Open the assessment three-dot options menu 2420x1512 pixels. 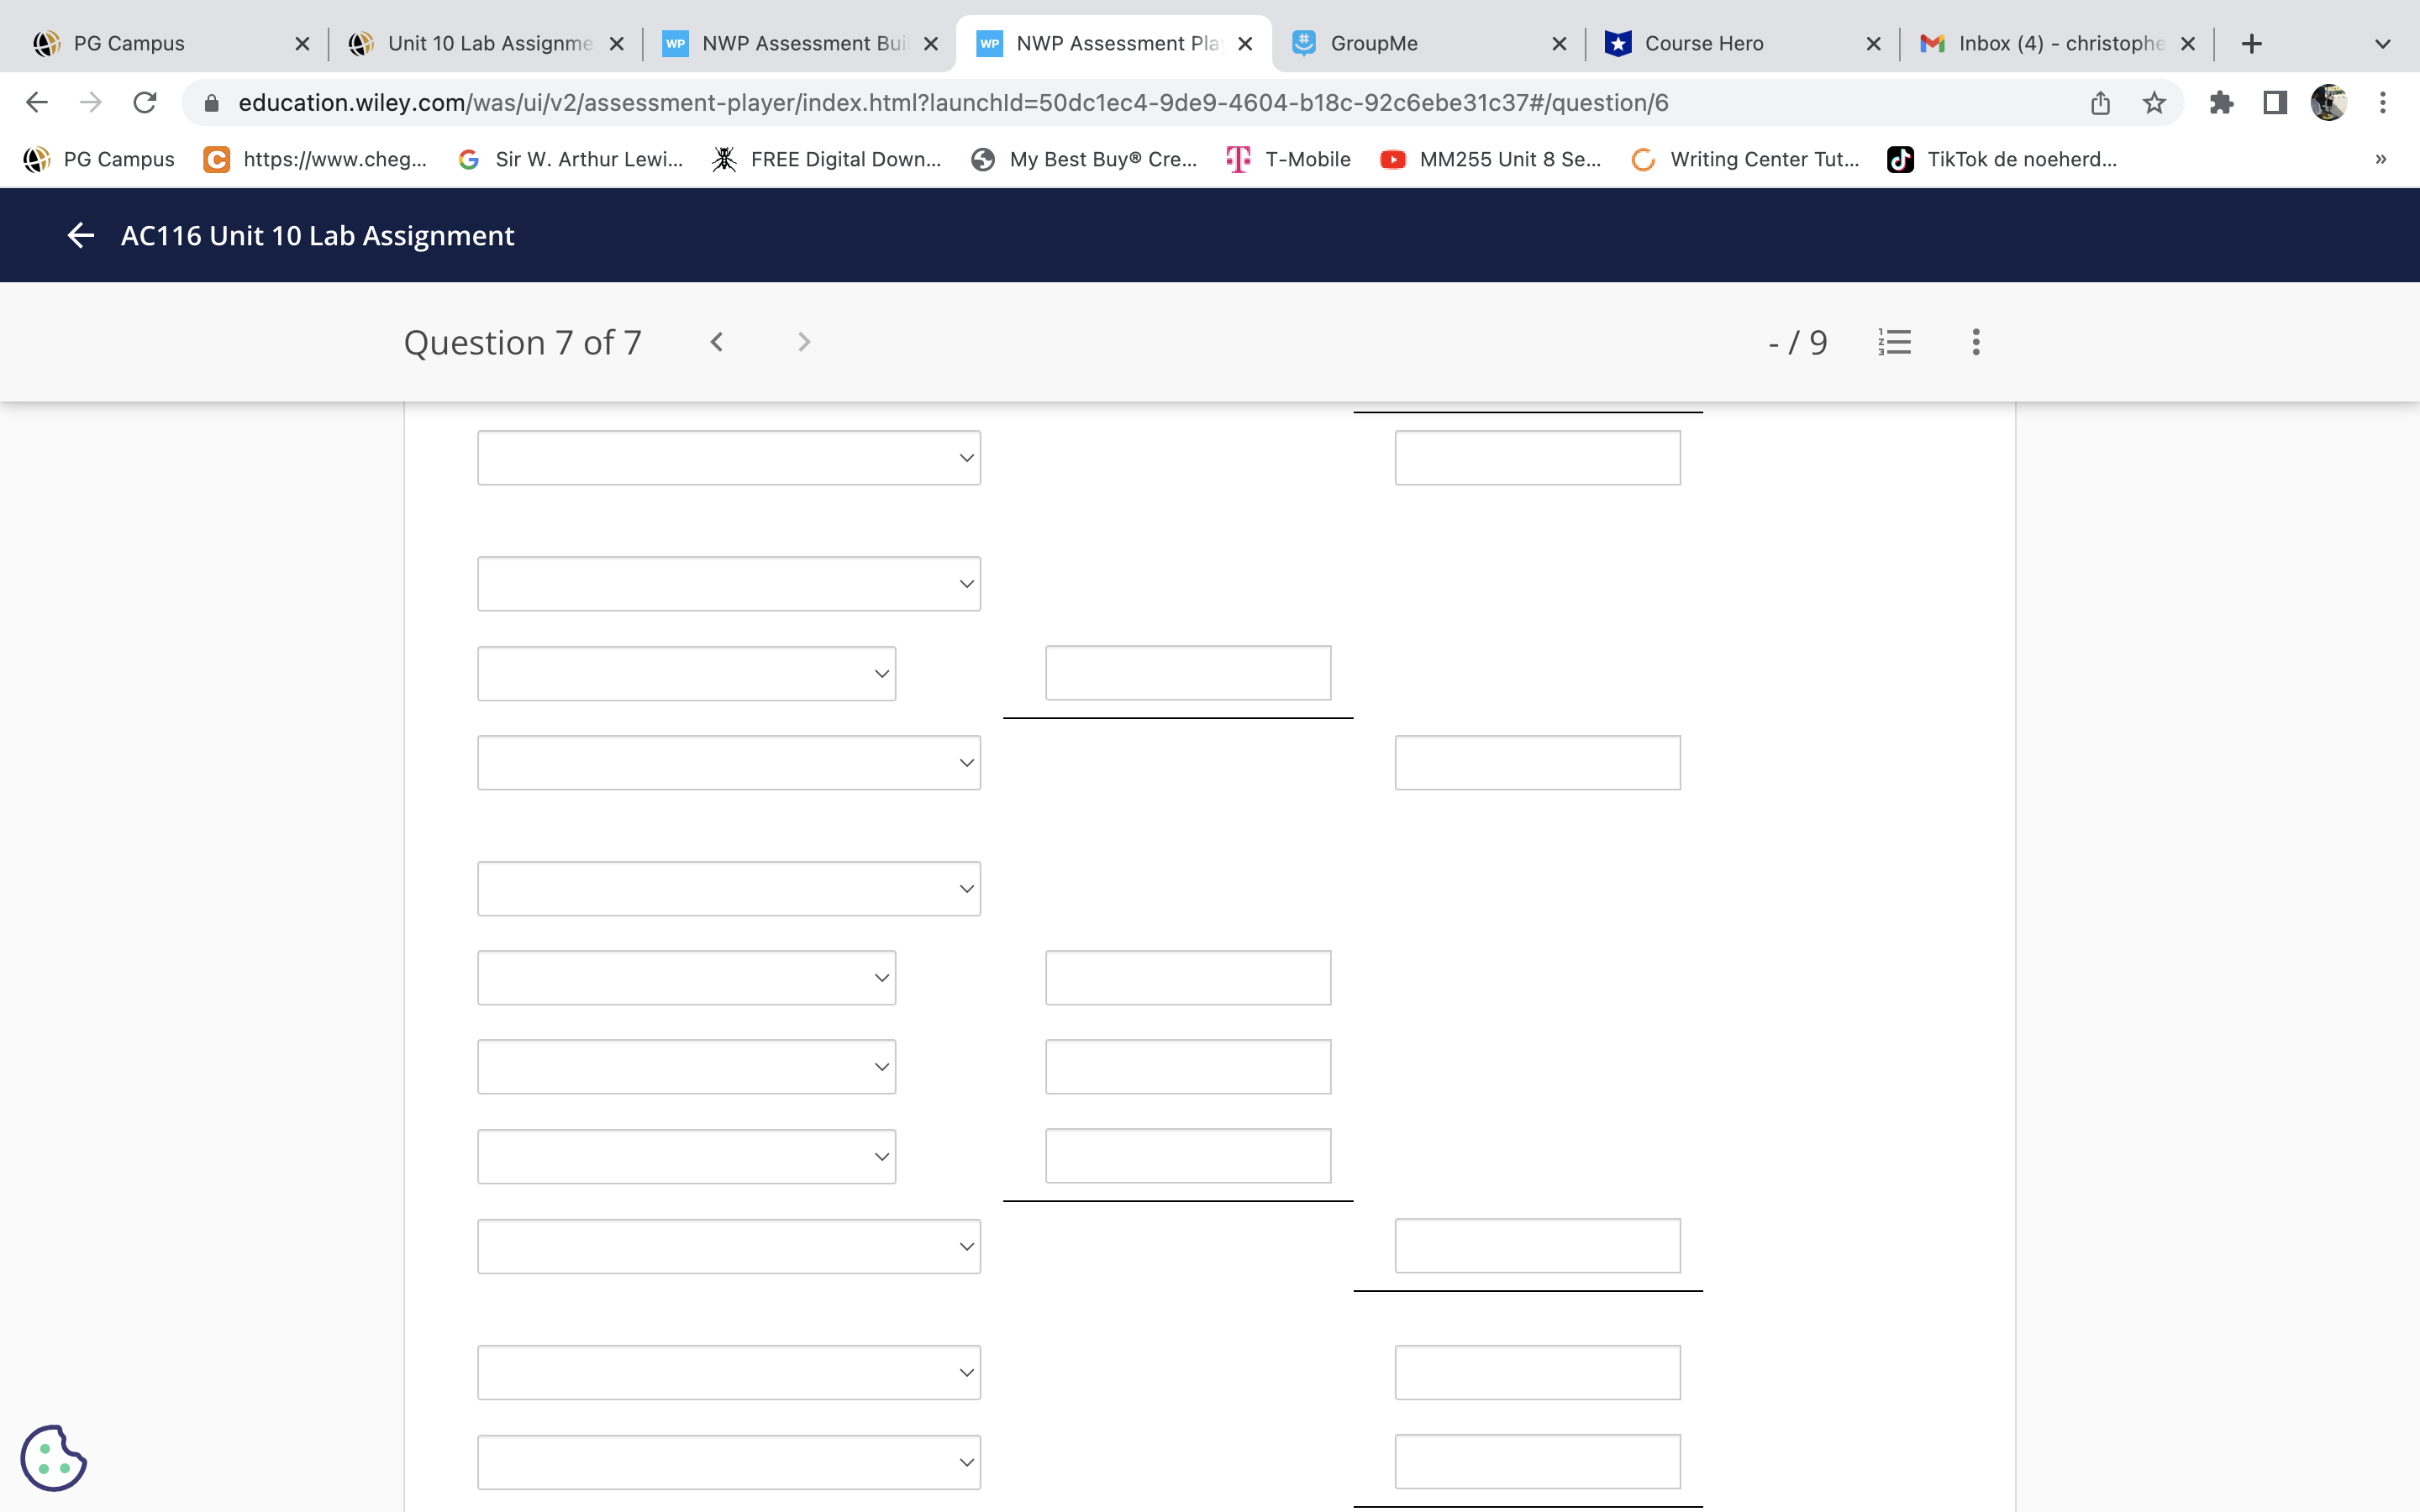[1975, 342]
